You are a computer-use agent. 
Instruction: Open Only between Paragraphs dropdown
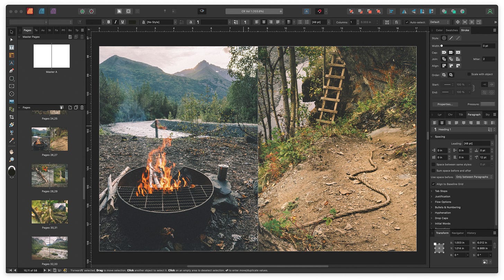pos(474,177)
